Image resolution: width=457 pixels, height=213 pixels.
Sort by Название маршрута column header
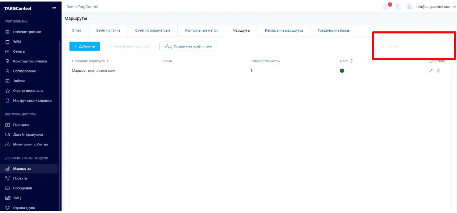90,61
